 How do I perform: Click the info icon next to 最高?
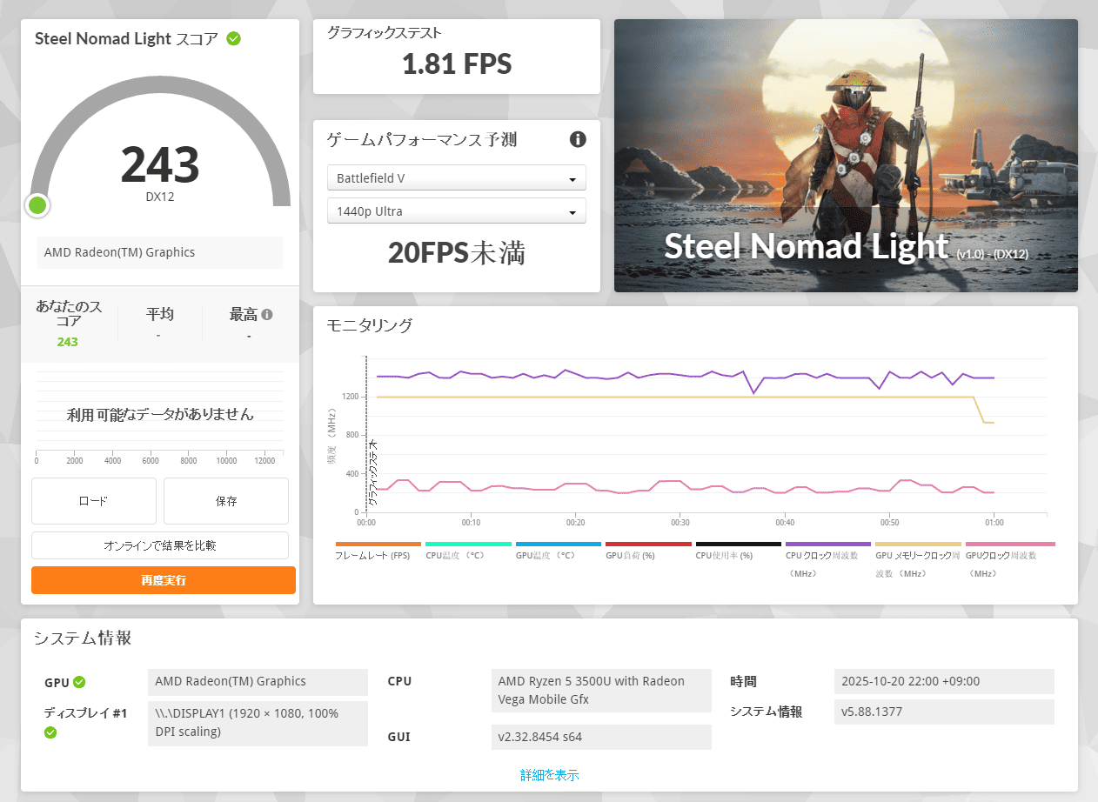[267, 315]
